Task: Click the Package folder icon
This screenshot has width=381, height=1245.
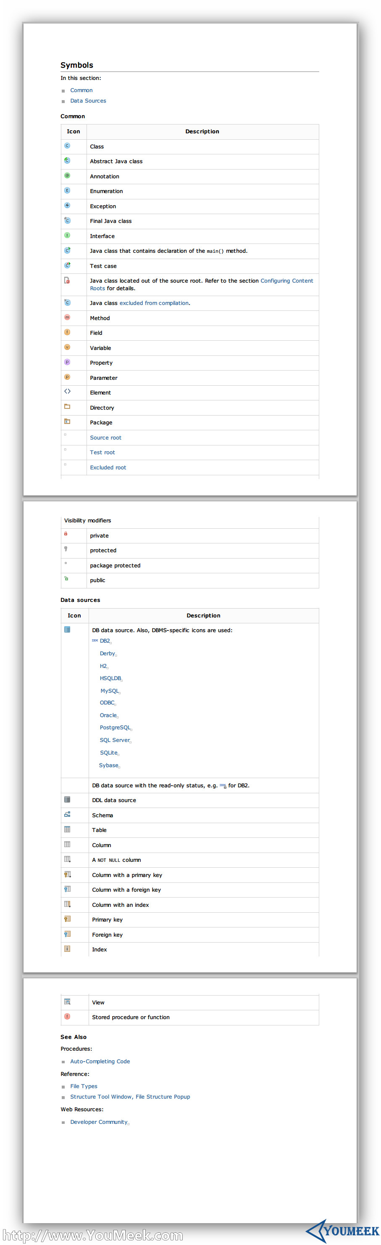Action: (x=67, y=421)
